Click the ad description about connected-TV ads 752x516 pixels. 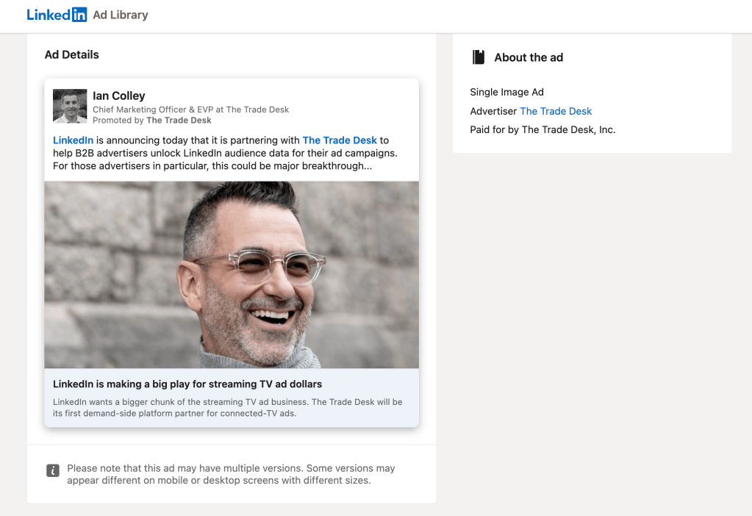[x=228, y=407]
